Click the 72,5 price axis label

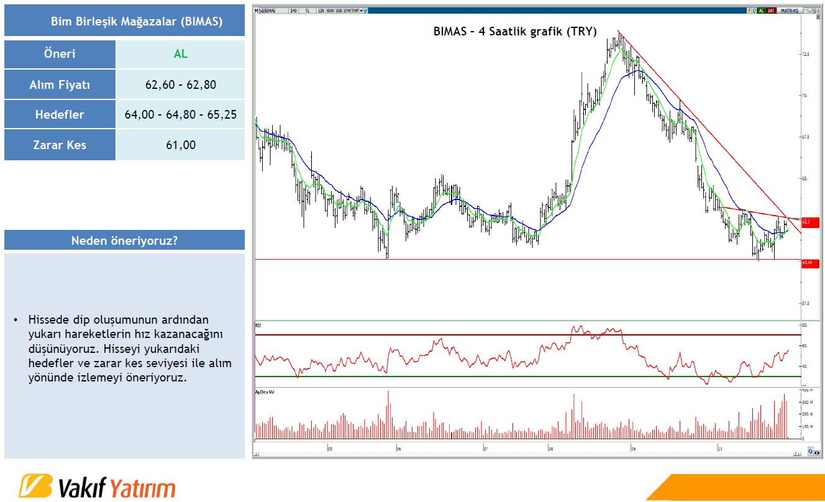[x=806, y=54]
